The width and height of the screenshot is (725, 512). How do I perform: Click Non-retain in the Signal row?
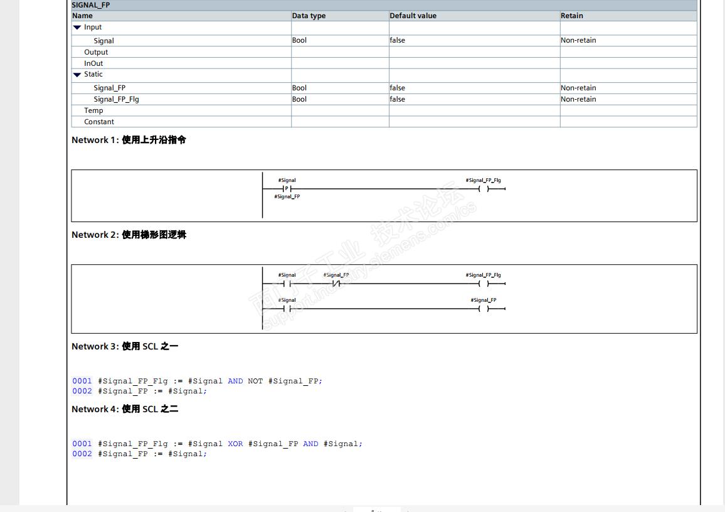pyautogui.click(x=578, y=40)
